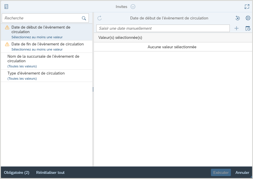Refresh the list of values
The image size is (253, 179).
coord(100,18)
